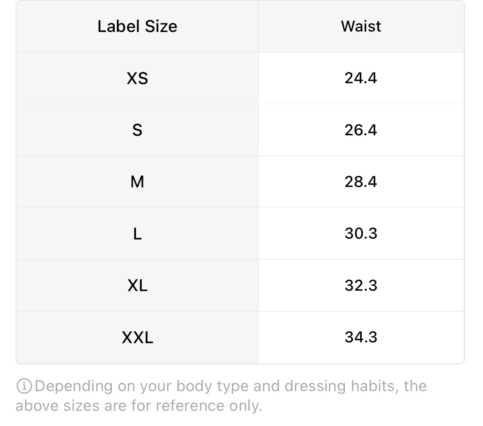Click the info icon beside the disclaimer
This screenshot has height=426, width=483.
point(24,386)
